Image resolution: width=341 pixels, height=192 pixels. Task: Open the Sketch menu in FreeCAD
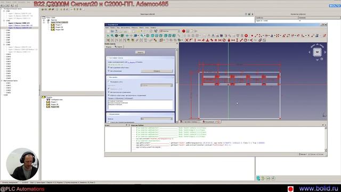[141, 28]
